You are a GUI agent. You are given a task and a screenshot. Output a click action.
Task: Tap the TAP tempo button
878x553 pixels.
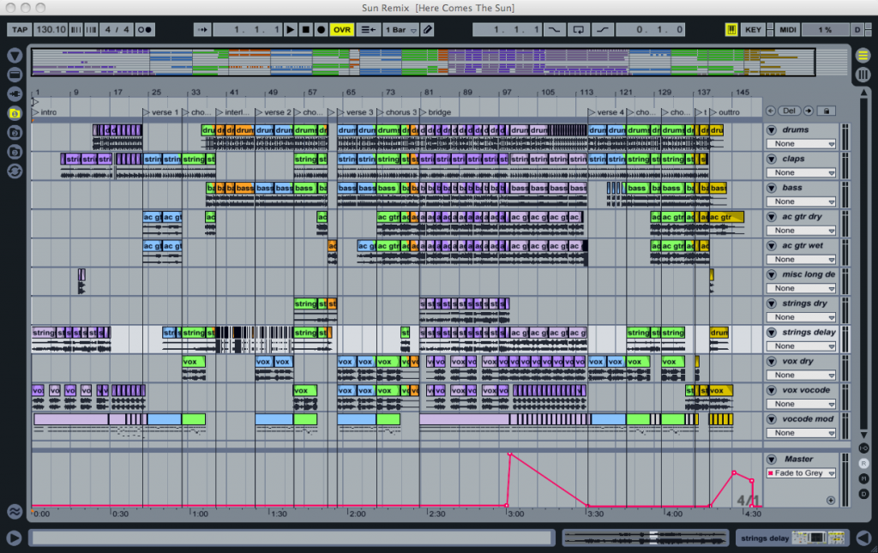[x=20, y=30]
